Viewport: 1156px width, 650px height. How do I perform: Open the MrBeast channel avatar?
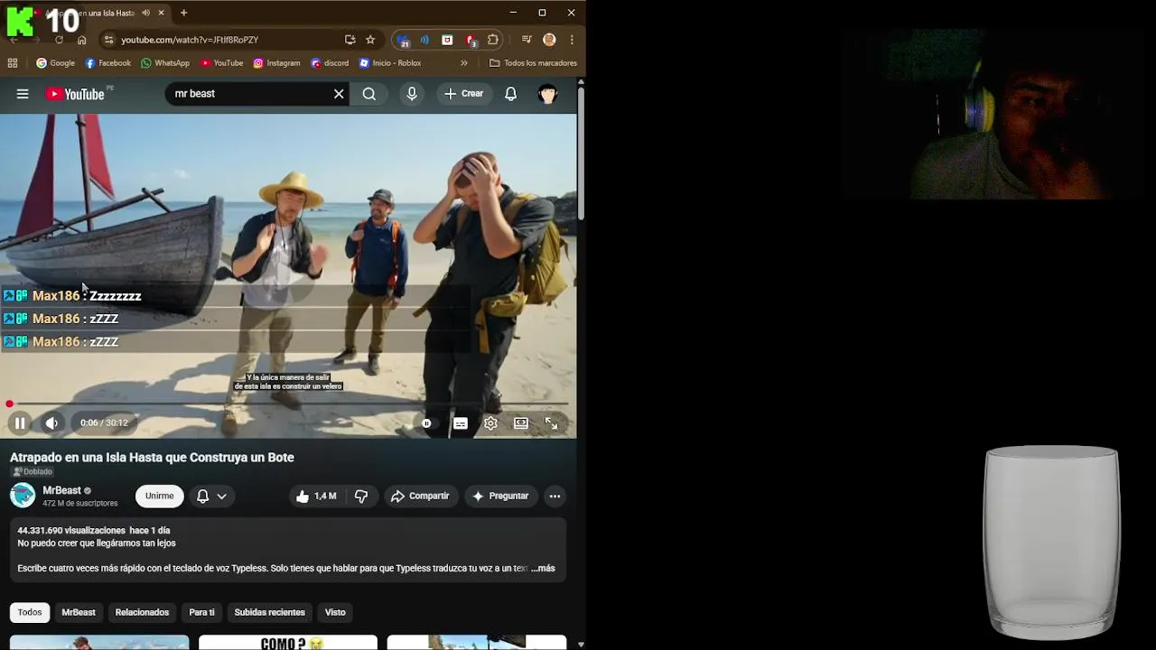tap(23, 496)
